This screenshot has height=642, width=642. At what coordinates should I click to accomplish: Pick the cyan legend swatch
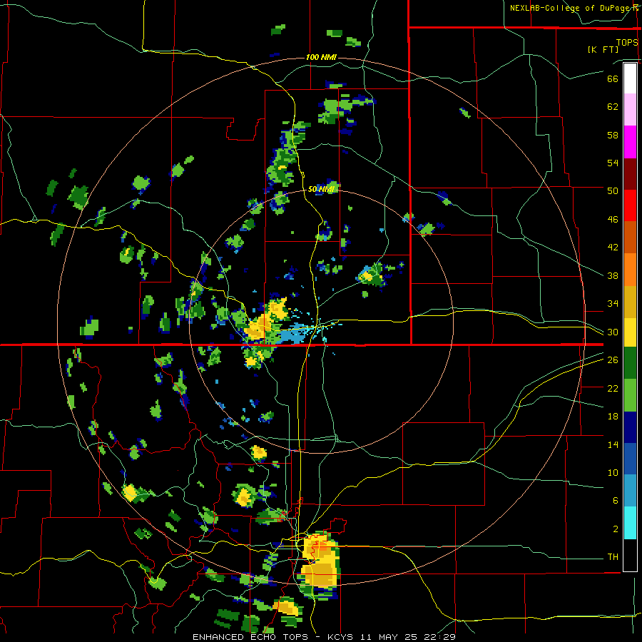coord(630,523)
